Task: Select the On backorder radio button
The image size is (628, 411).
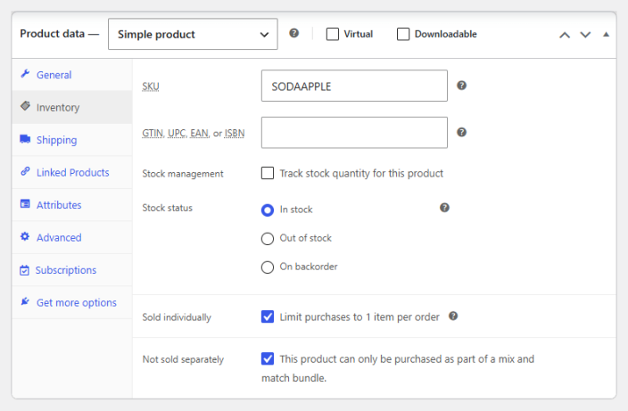Action: (x=268, y=267)
